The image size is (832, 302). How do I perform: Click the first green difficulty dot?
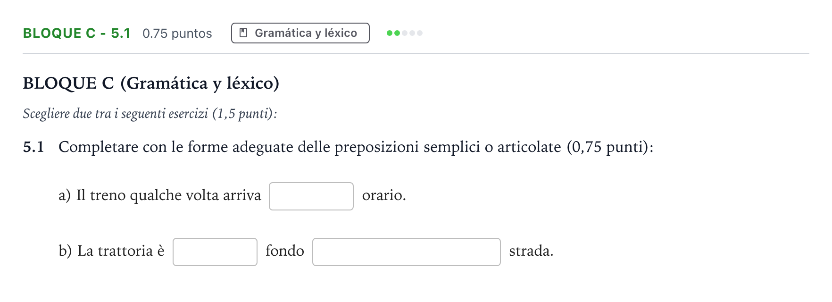click(390, 33)
